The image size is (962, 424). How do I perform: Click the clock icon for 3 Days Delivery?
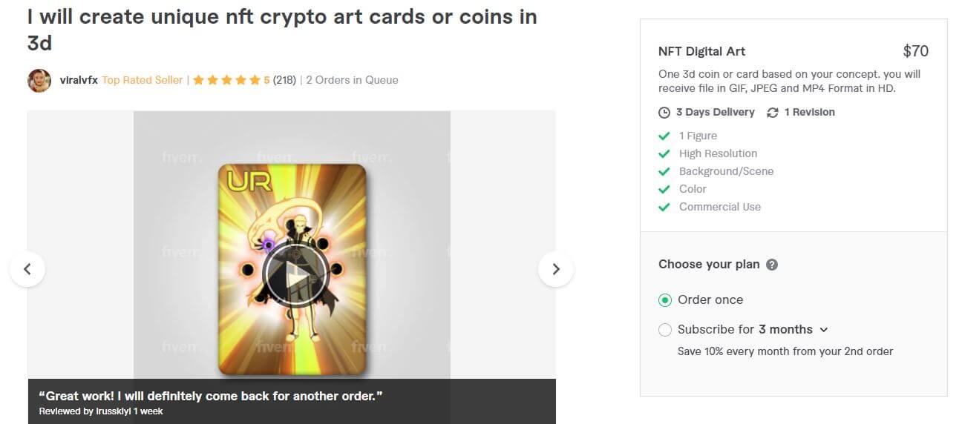point(664,113)
